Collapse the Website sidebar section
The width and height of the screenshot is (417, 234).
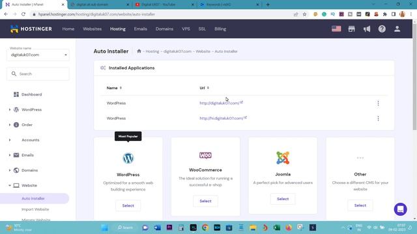click(x=10, y=185)
